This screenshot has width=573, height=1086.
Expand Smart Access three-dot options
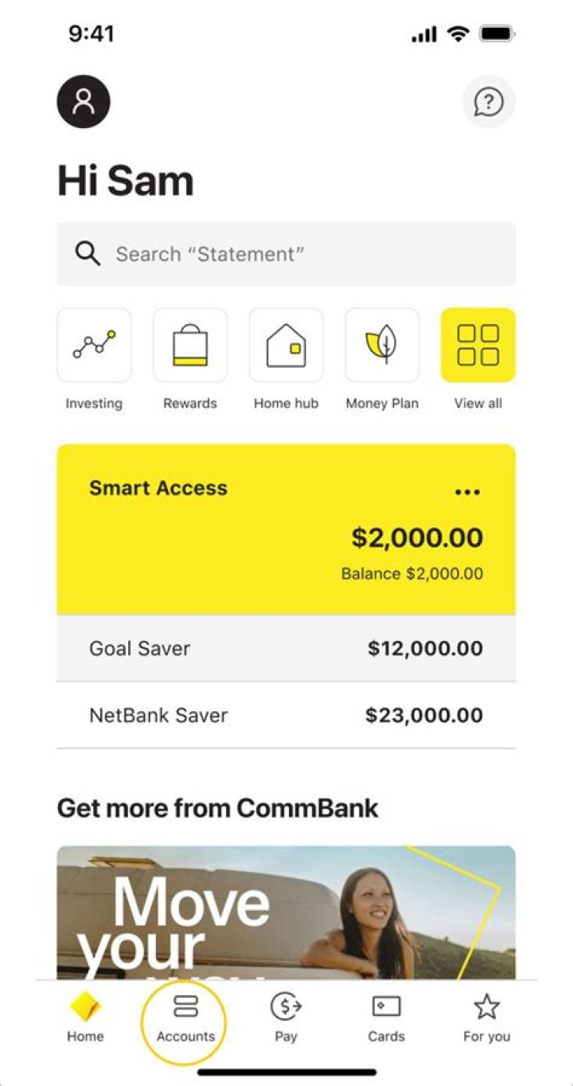(467, 492)
